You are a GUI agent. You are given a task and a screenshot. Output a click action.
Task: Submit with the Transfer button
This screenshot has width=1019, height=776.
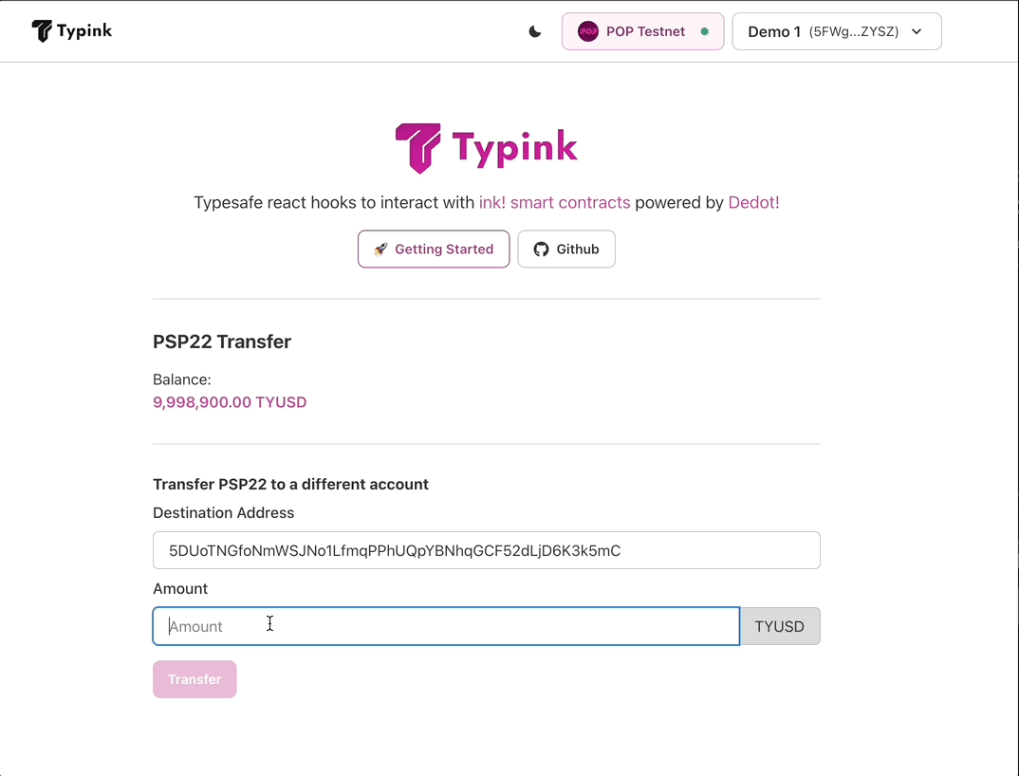[x=195, y=679]
